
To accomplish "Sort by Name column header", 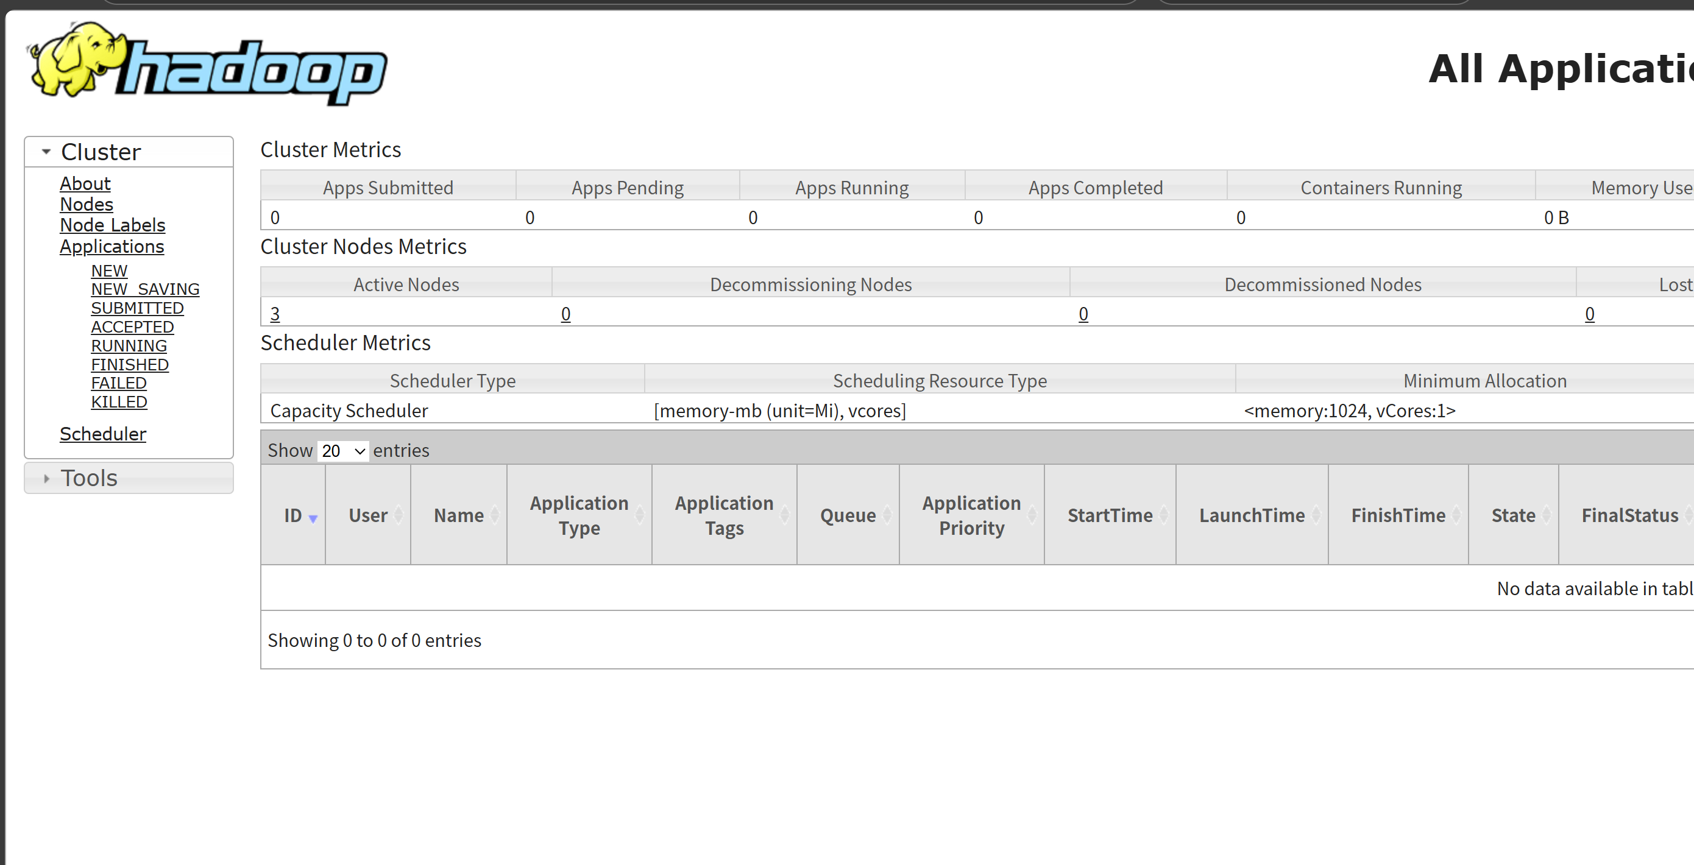I will pyautogui.click(x=458, y=515).
